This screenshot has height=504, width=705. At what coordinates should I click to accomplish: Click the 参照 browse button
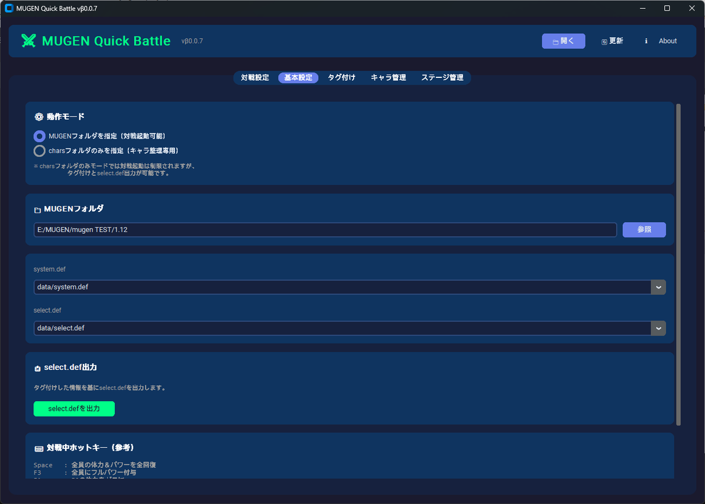[644, 229]
